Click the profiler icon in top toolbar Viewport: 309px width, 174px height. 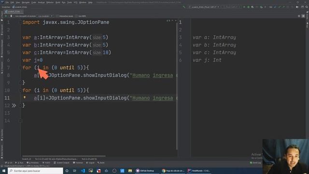point(261,7)
